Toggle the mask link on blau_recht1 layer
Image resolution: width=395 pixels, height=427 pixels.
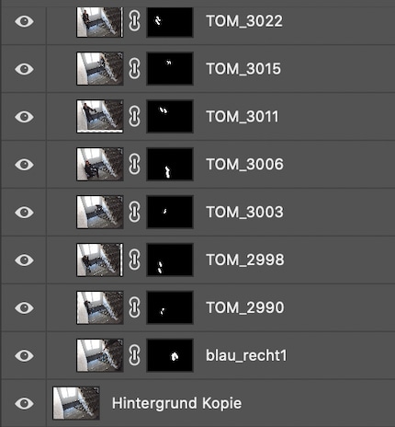pos(134,355)
